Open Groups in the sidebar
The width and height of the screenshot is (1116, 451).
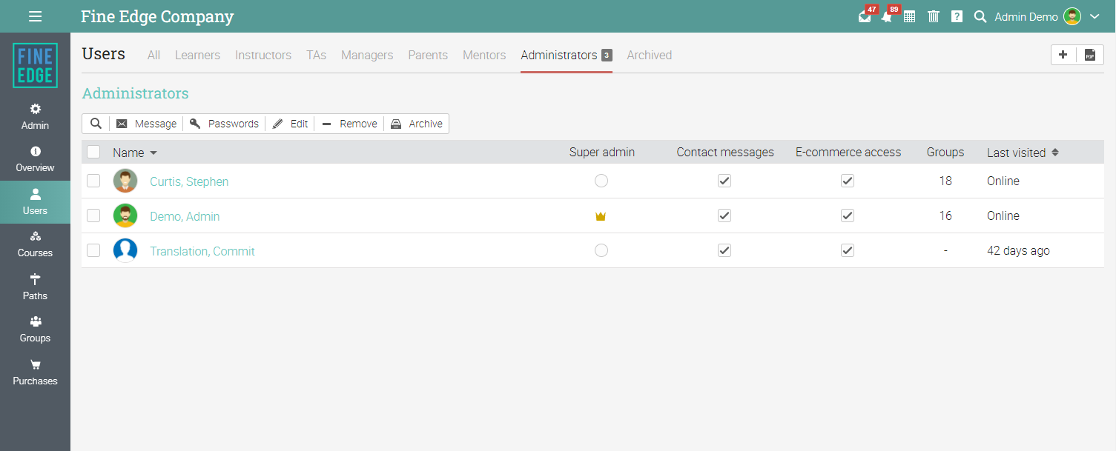[35, 330]
